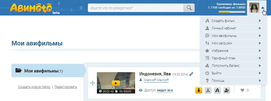Click the 'Редактировать' link
This screenshot has height=101, width=271.
tap(66, 87)
